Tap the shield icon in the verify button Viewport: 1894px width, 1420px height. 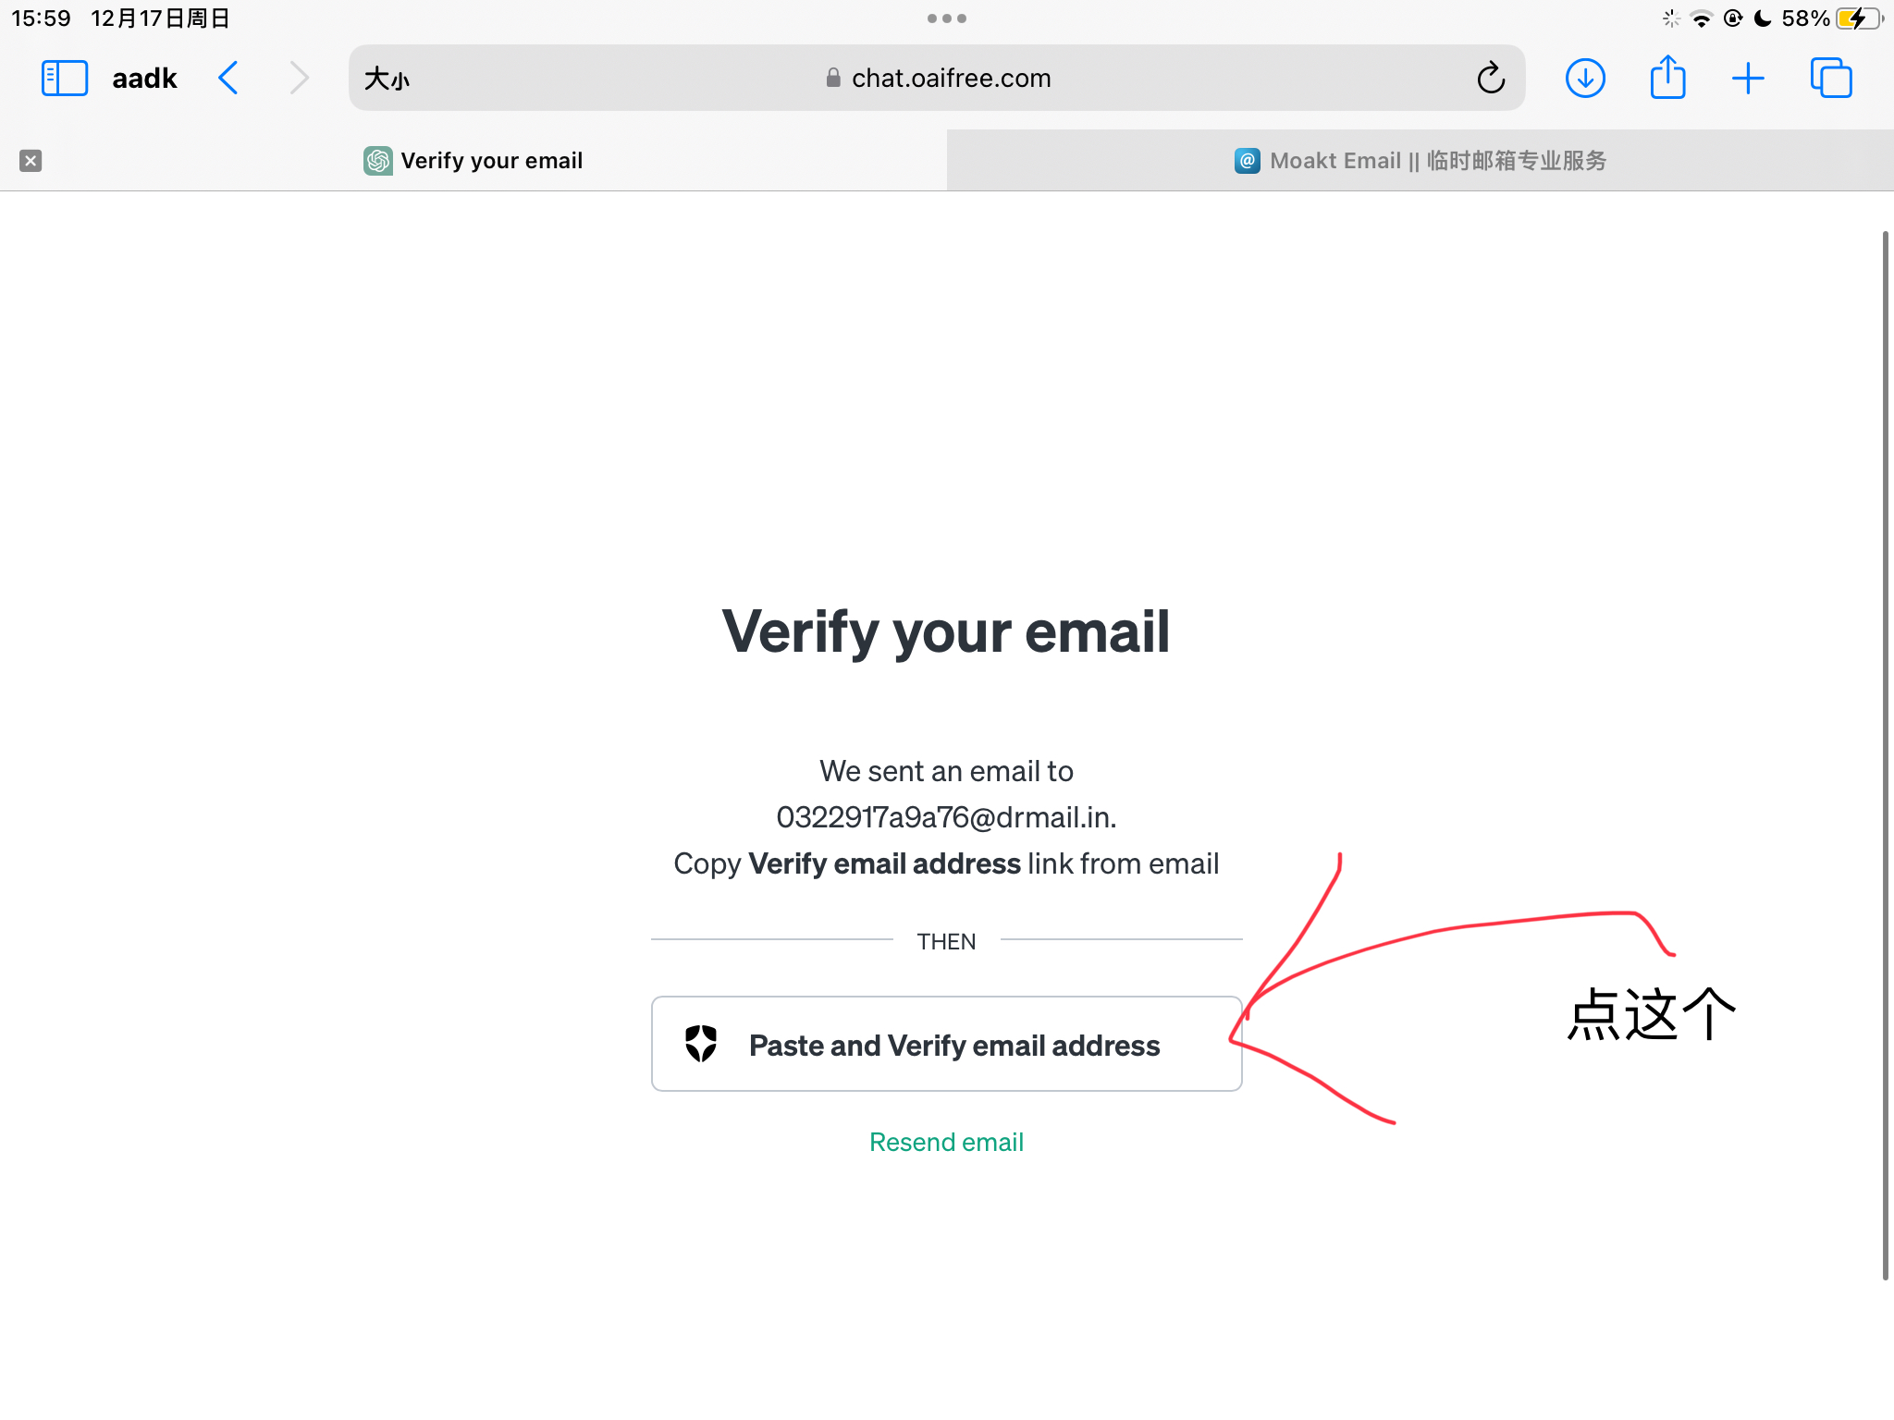[701, 1044]
